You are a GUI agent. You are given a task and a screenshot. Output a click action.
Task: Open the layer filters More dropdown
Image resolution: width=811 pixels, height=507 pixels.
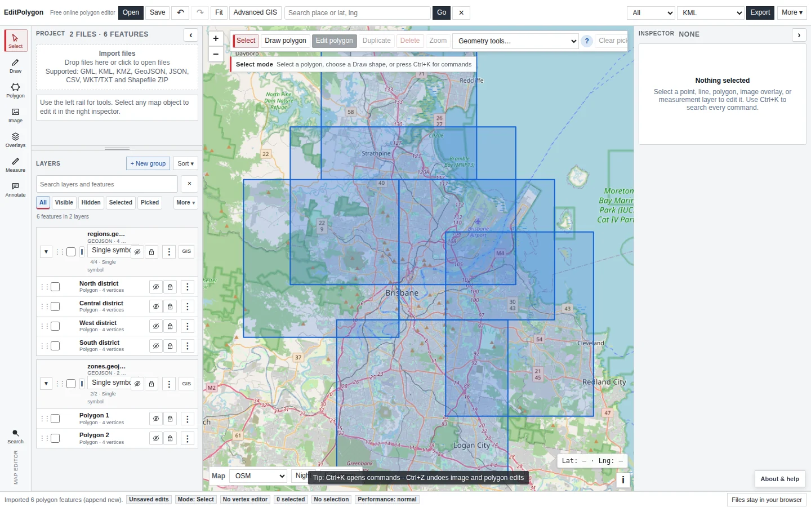click(x=185, y=202)
